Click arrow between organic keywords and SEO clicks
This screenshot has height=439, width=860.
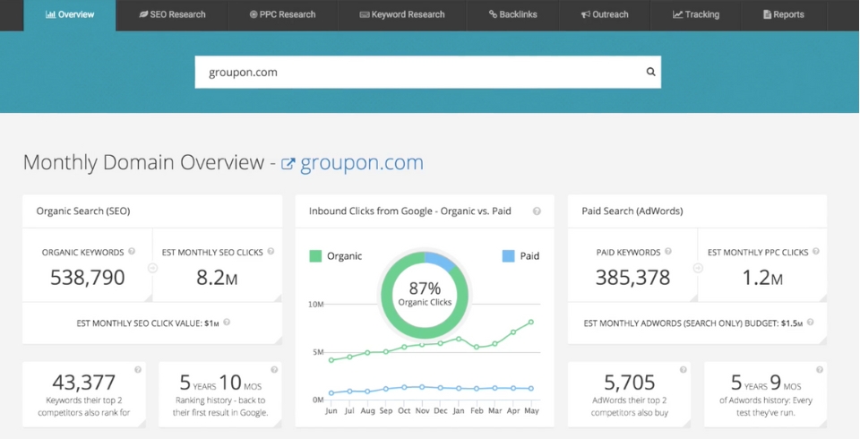152,268
